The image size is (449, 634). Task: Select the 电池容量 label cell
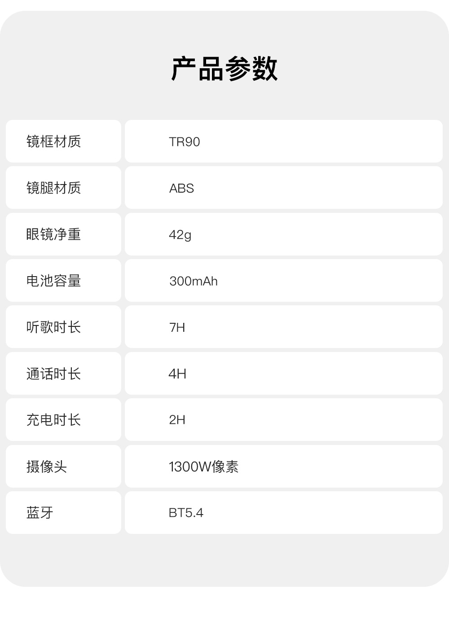63,281
